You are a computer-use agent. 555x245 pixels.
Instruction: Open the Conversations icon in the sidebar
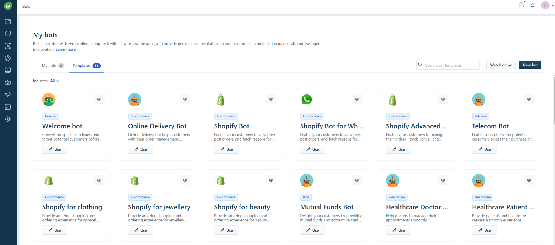[8, 33]
